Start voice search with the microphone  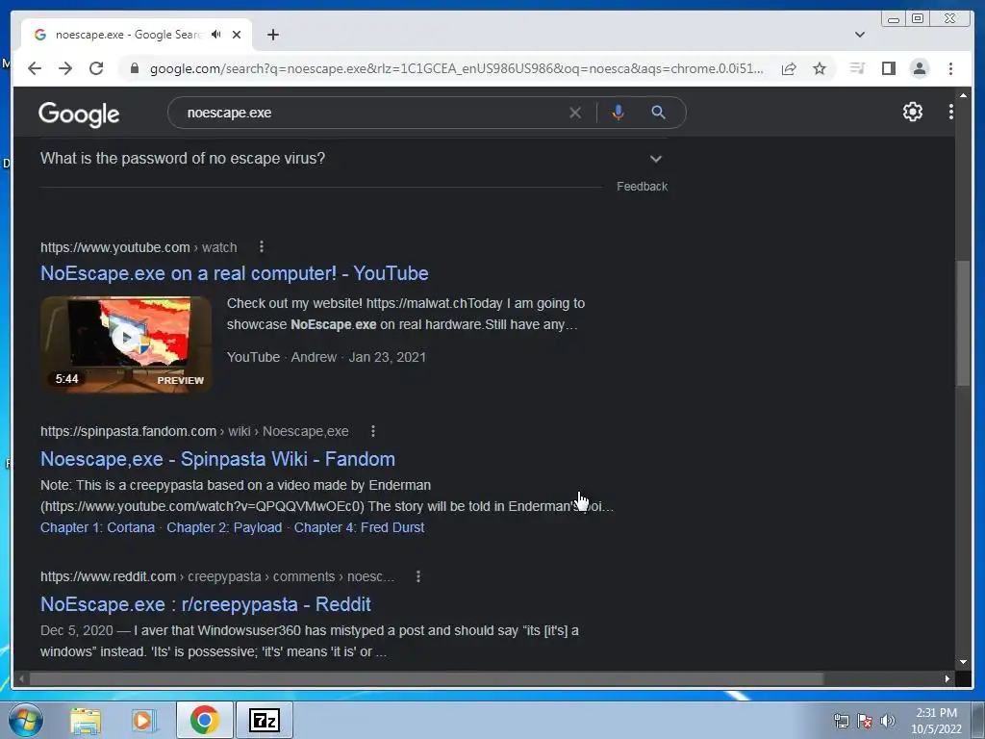619,113
